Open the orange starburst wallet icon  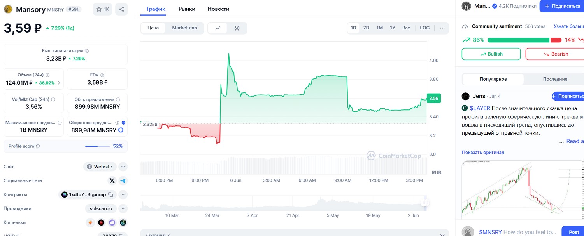[90, 222]
